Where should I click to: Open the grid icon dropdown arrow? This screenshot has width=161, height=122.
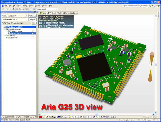point(36,9)
